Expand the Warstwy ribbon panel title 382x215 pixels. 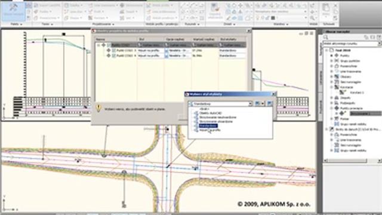pyautogui.click(x=281, y=24)
